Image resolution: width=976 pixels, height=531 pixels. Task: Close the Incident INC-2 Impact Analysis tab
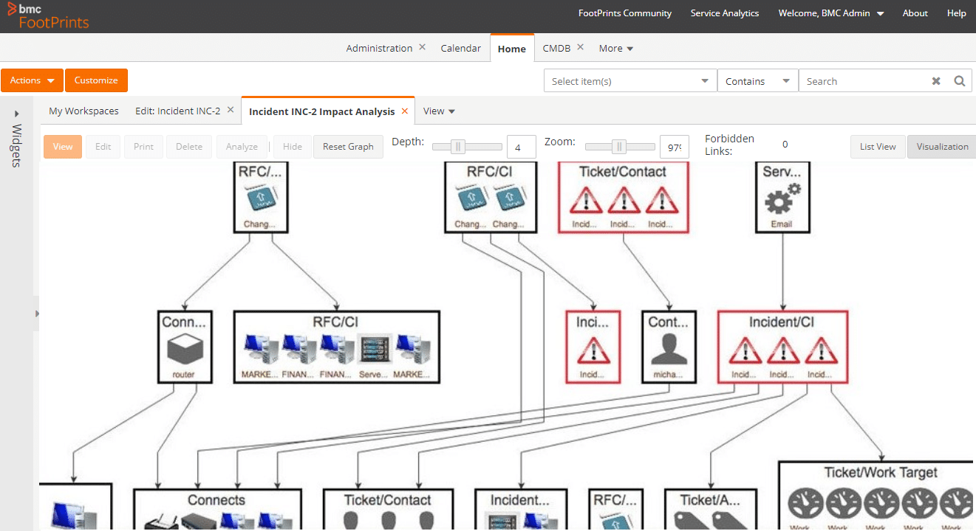coord(405,111)
